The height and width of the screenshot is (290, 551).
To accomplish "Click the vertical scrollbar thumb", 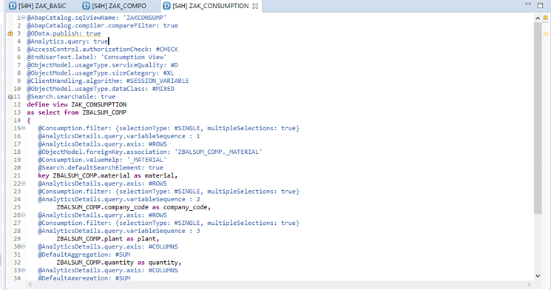I will pos(538,118).
